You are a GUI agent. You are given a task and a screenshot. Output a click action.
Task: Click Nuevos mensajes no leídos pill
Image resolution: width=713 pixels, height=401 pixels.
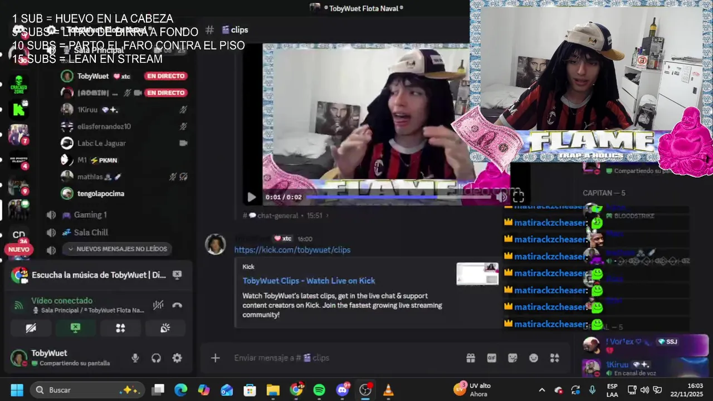pos(117,249)
